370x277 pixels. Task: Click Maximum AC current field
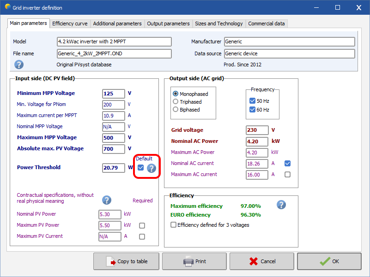click(257, 175)
